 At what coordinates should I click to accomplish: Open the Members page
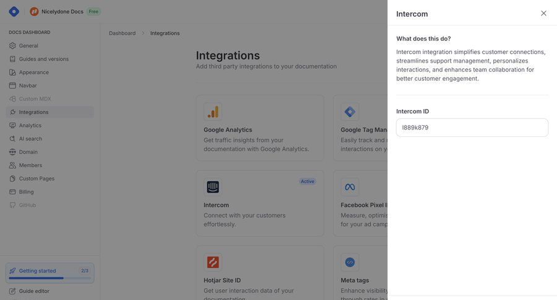(30, 165)
